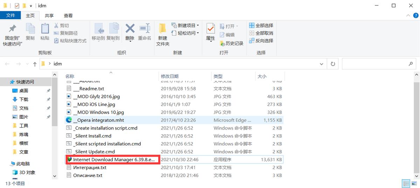Viewport: 420px width, 188px height.
Task: Click 全部选择 select all
Action: tap(261, 25)
